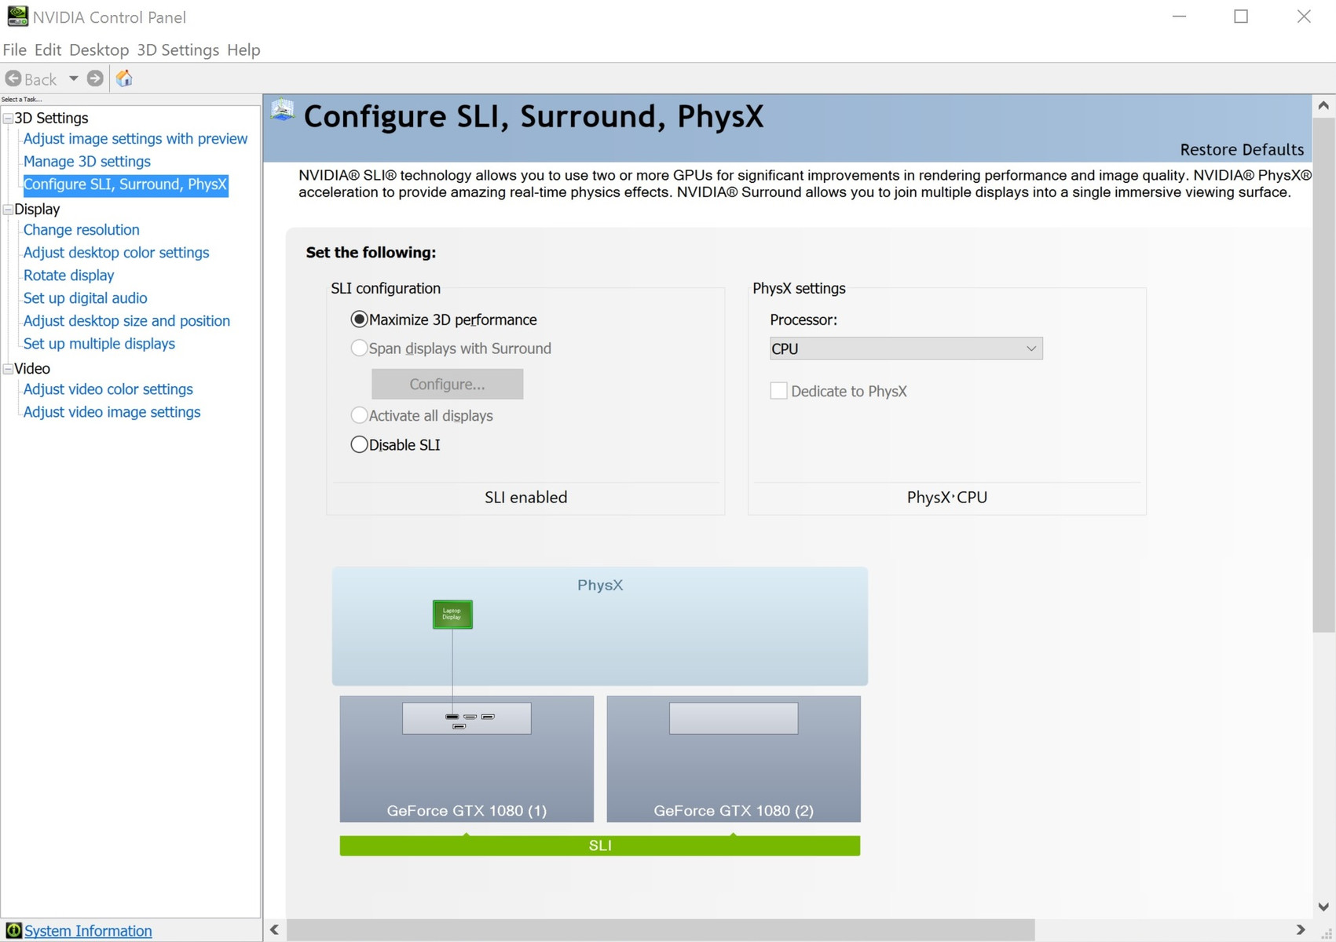Screen dimensions: 1336x942
Task: Open Adjust image settings with preview
Action: point(135,139)
